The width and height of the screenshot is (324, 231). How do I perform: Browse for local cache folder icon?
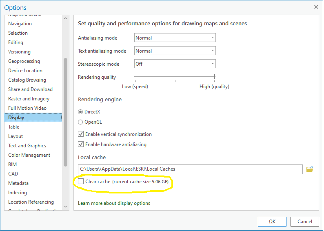[310, 169]
